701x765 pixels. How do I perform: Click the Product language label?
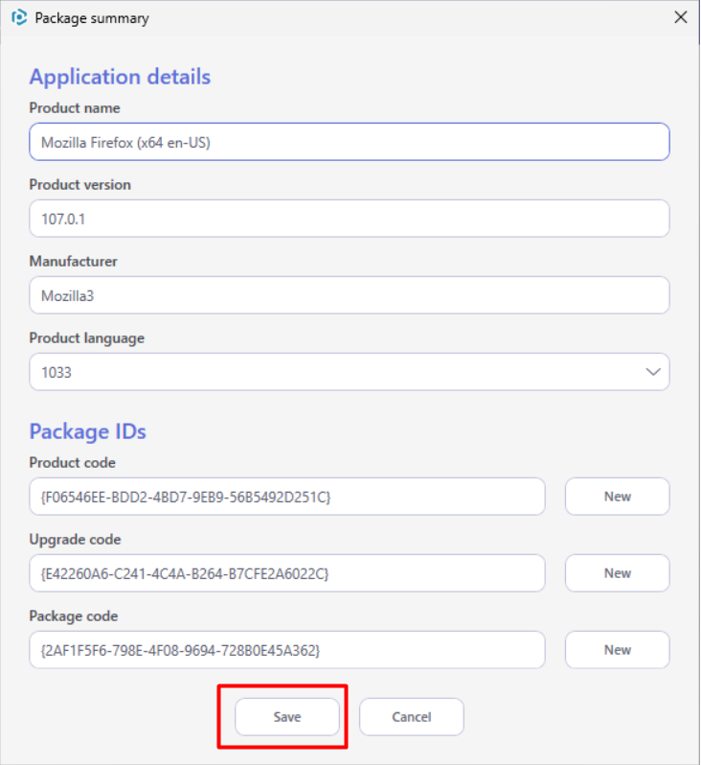pyautogui.click(x=87, y=338)
